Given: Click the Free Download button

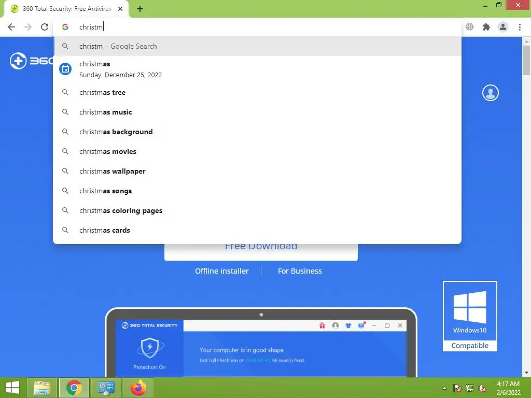Looking at the screenshot, I should (x=261, y=252).
